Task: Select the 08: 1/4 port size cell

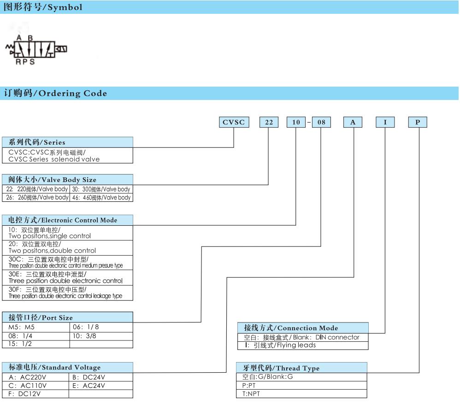Action: point(36,336)
